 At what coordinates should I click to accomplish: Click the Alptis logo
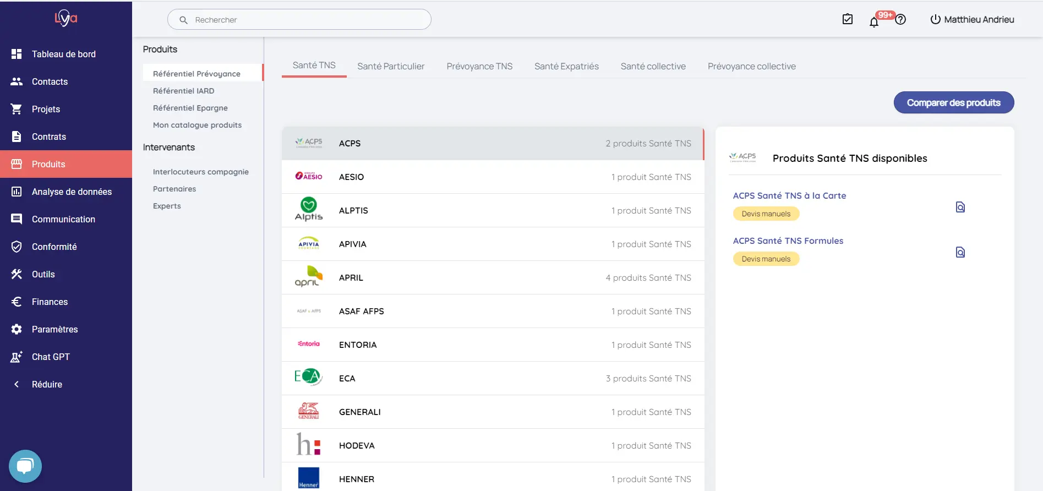(309, 210)
